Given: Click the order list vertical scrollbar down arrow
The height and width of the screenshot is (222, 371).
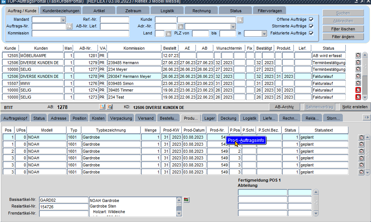Looking at the screenshot, I should [x=365, y=97].
